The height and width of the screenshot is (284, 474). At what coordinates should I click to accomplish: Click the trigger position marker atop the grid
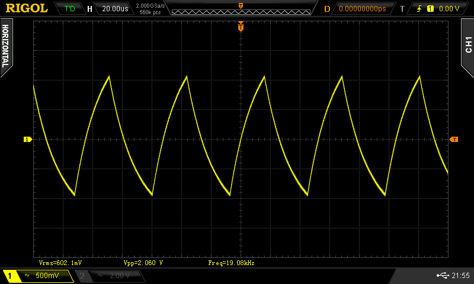tap(241, 27)
